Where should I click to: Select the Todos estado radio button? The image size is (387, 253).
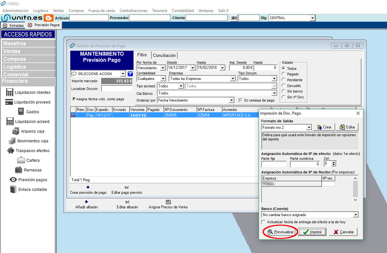[x=283, y=68]
